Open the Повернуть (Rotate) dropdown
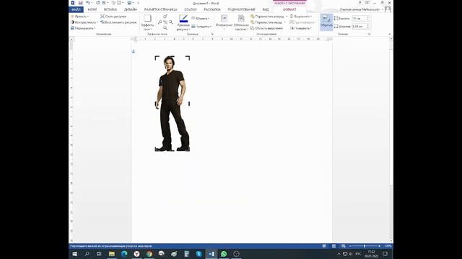This screenshot has width=462, height=259. click(301, 28)
